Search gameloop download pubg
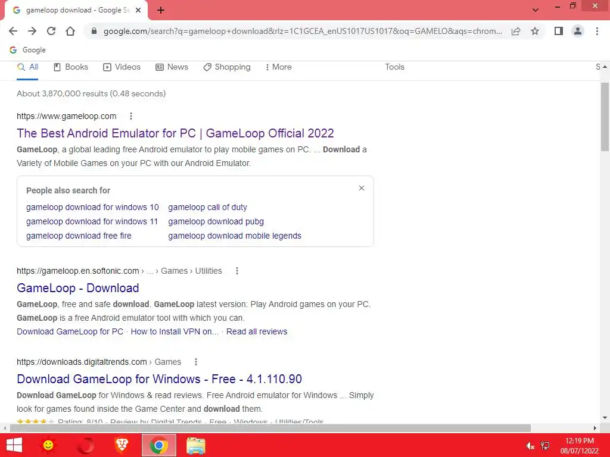This screenshot has width=610, height=457. (216, 221)
